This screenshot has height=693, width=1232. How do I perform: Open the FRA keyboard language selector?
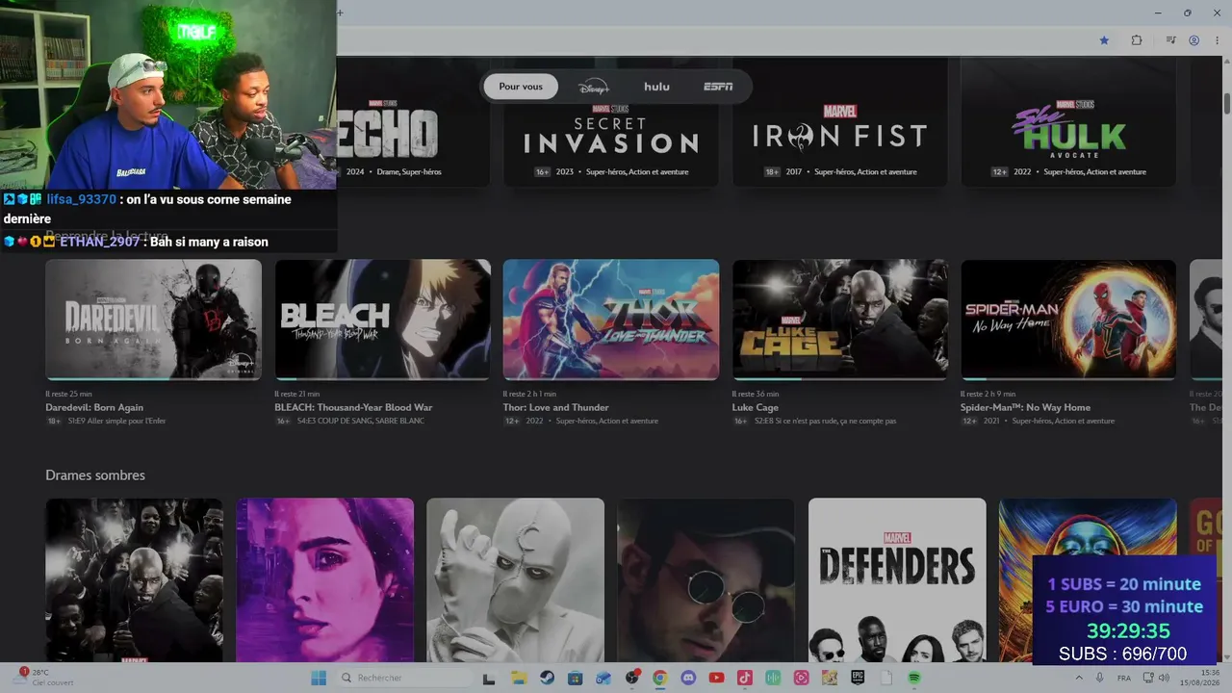click(x=1124, y=678)
